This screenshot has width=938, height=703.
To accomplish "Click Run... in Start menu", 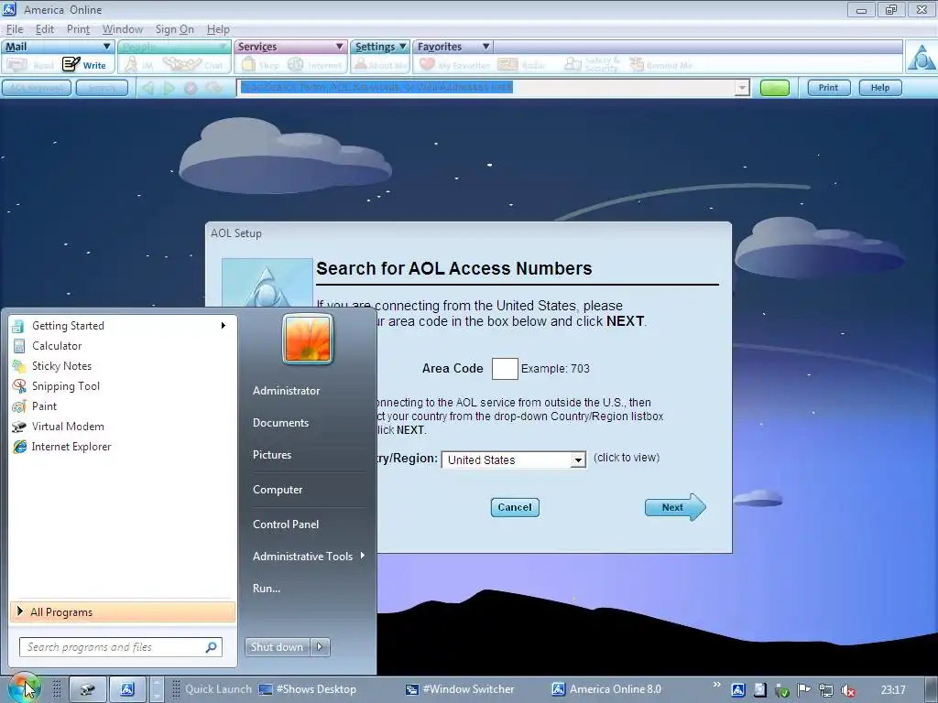I will click(267, 589).
